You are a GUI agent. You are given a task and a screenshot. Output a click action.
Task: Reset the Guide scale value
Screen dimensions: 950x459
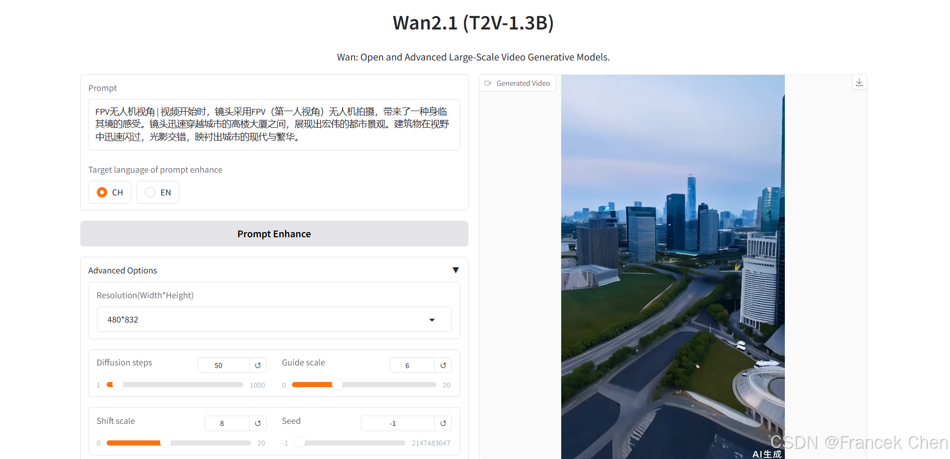[x=443, y=365]
